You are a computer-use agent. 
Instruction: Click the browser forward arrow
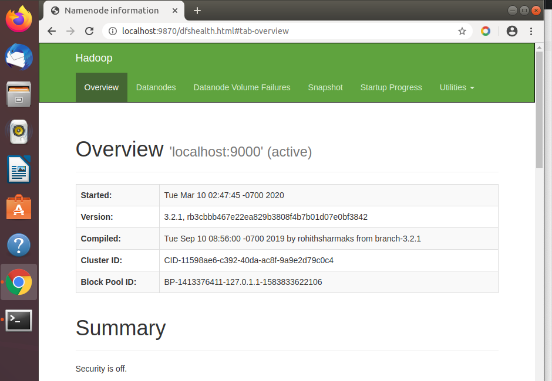[70, 31]
